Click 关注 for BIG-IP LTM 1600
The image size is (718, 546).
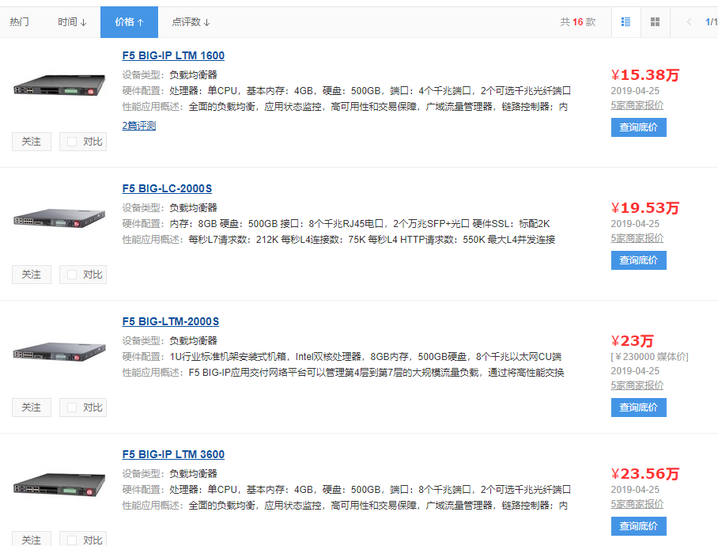32,142
